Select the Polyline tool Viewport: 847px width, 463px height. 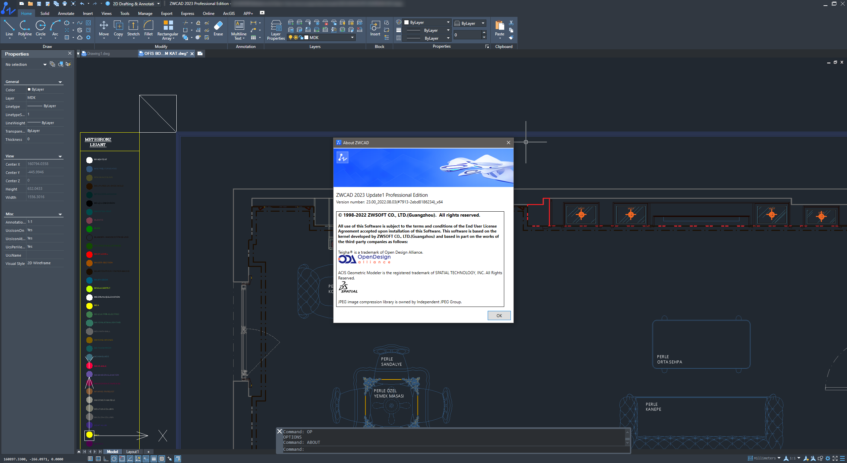tap(25, 29)
